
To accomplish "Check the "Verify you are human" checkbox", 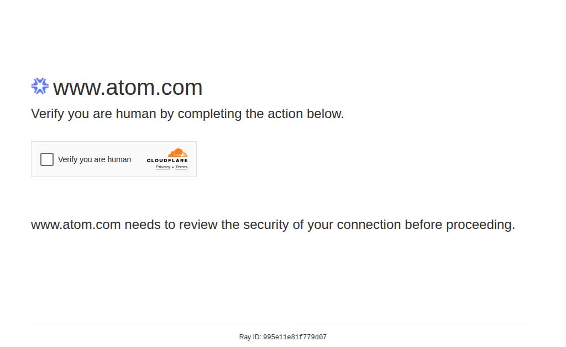I will pyautogui.click(x=47, y=159).
